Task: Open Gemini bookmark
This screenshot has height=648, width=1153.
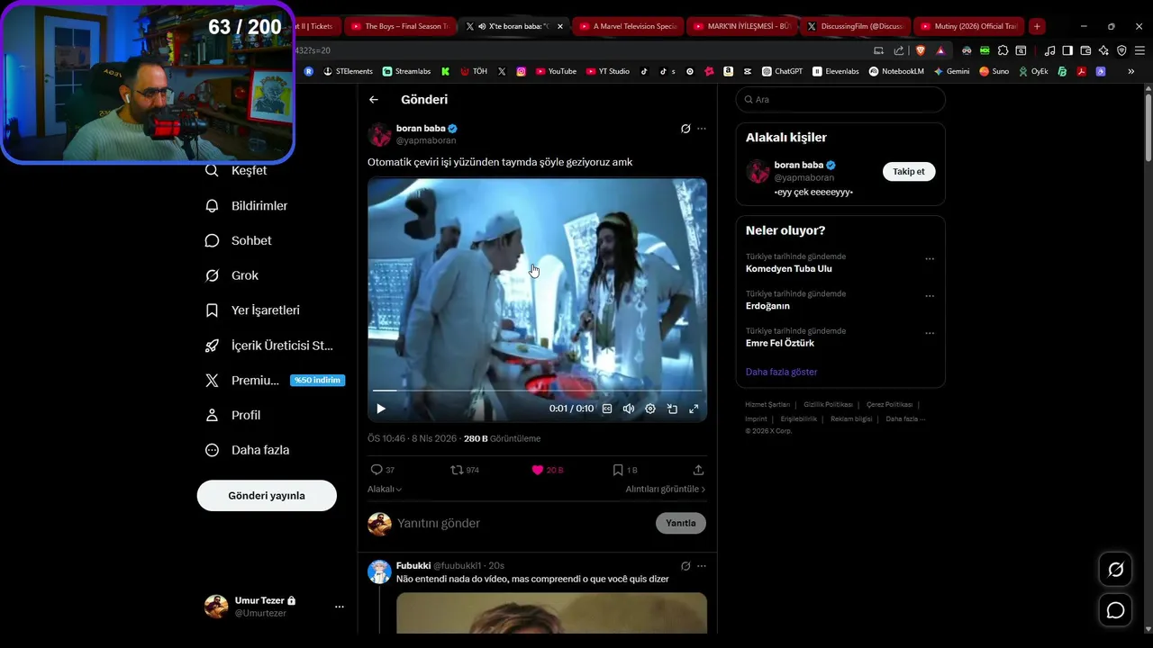Action: pyautogui.click(x=951, y=71)
